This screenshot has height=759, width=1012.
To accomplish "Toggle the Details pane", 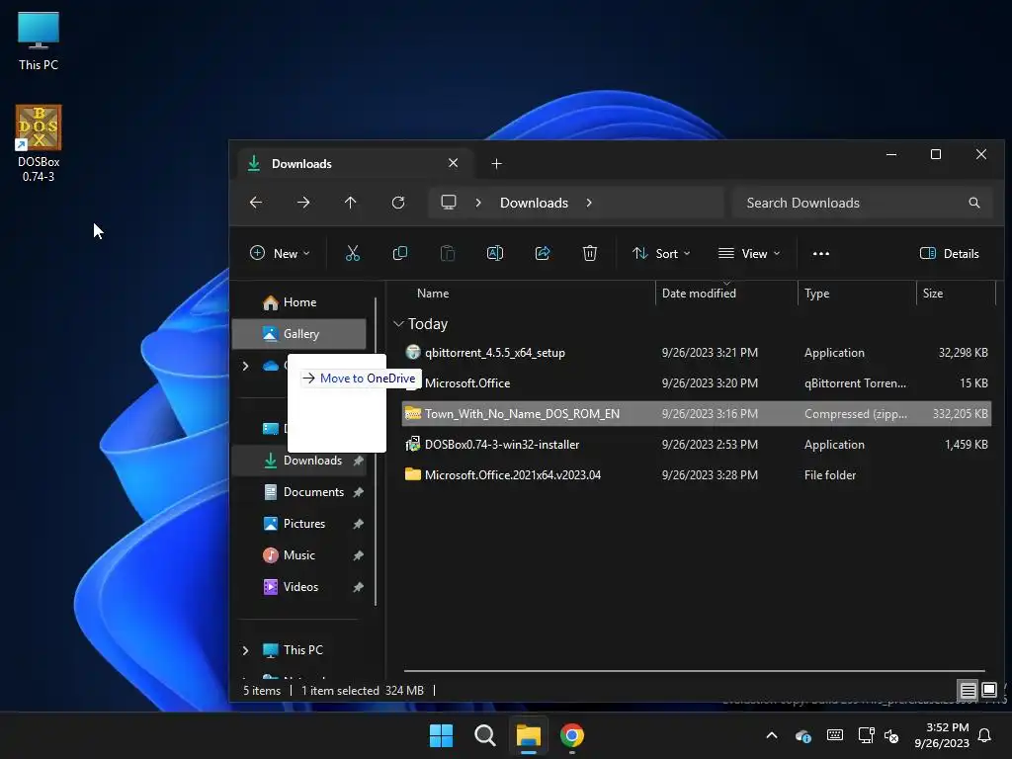I will 950,254.
